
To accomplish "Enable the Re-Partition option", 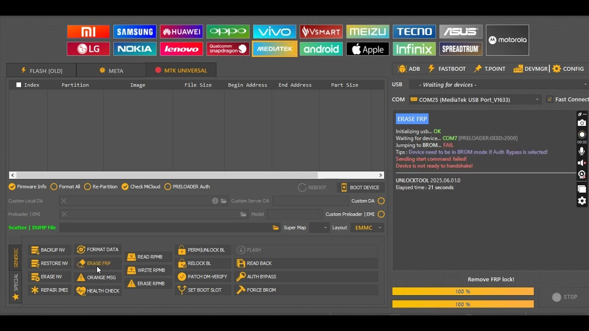I will pos(87,187).
